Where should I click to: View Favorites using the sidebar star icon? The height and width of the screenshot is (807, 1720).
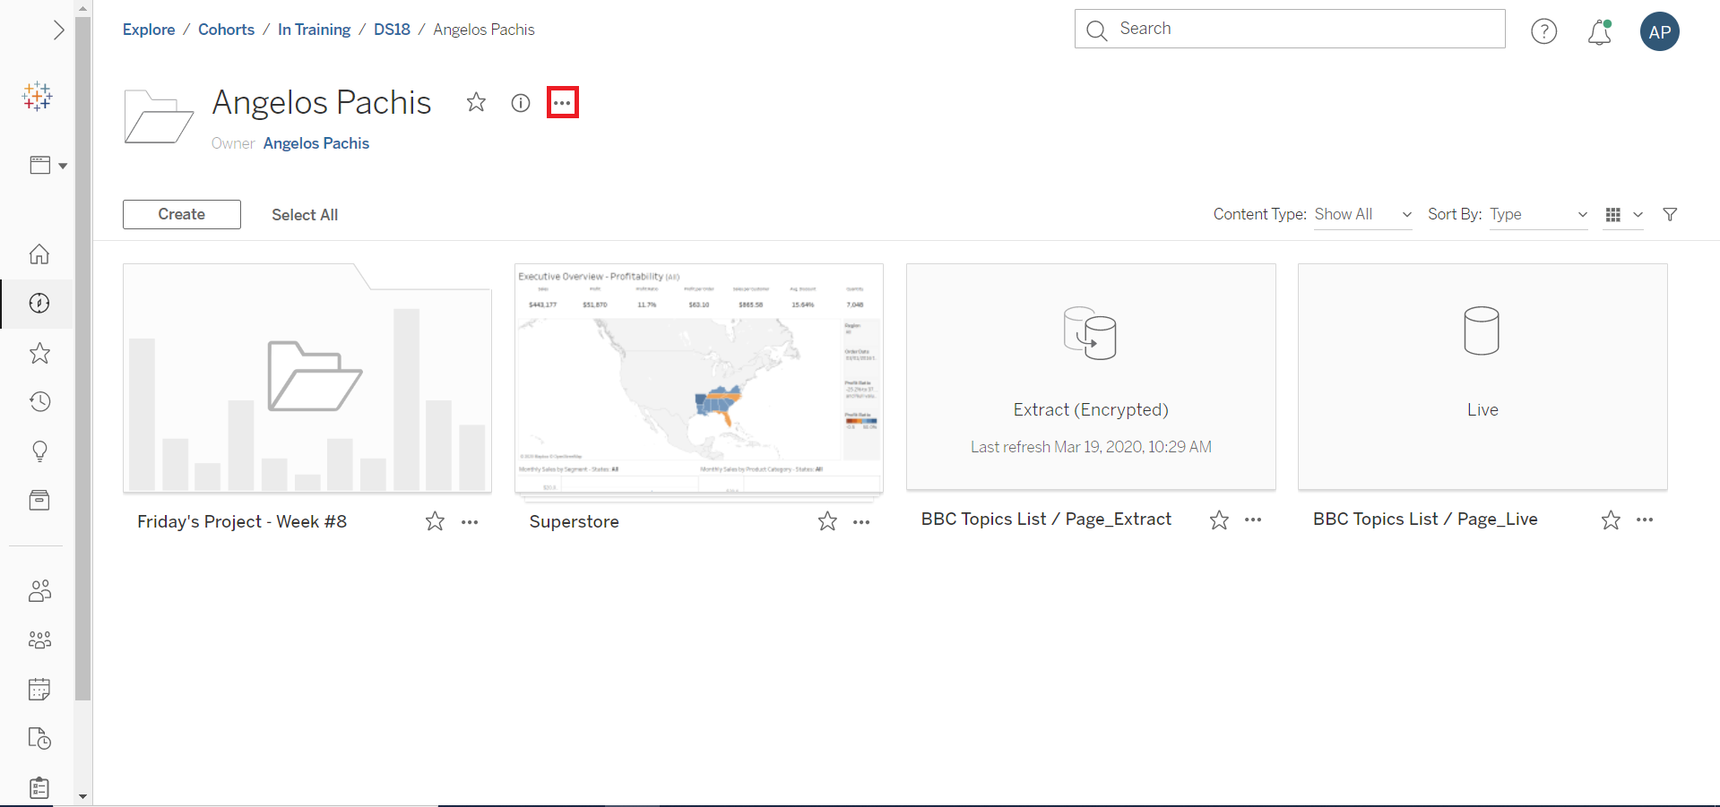[x=39, y=353]
